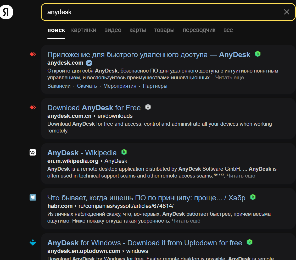This screenshot has height=260, width=296.
Task: Switch to the картинки tab
Action: (x=84, y=30)
